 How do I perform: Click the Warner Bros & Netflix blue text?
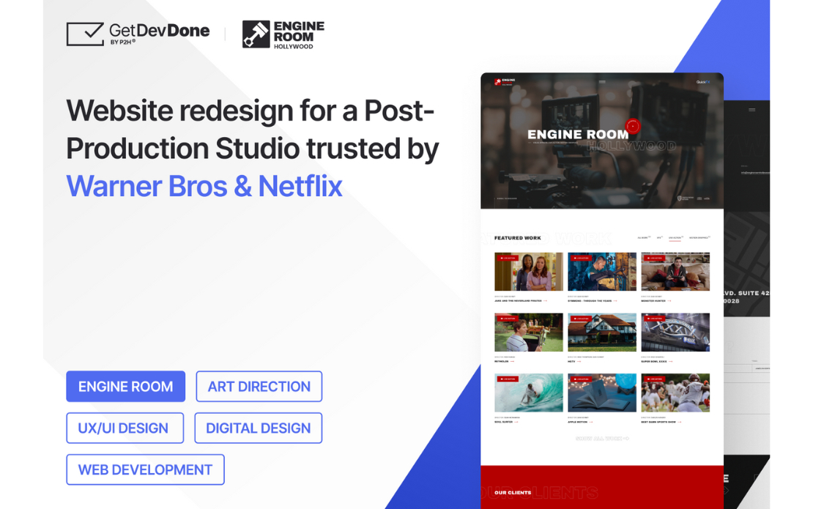204,186
